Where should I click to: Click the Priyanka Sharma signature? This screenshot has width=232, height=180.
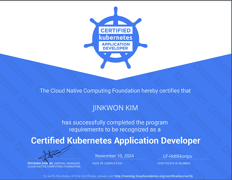(54, 154)
